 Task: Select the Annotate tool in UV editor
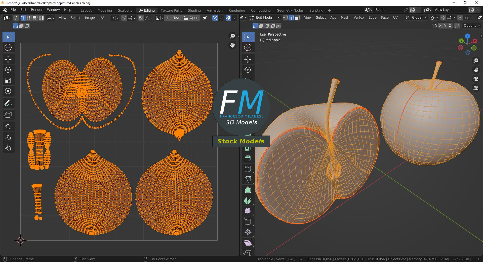click(8, 103)
